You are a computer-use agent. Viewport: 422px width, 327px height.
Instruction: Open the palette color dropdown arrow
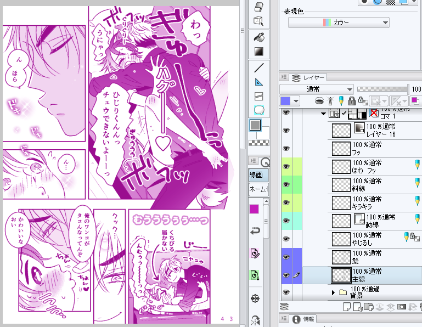pos(296,101)
